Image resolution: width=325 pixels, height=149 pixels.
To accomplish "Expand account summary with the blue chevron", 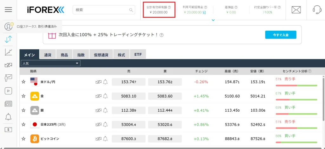I will click(x=213, y=20).
